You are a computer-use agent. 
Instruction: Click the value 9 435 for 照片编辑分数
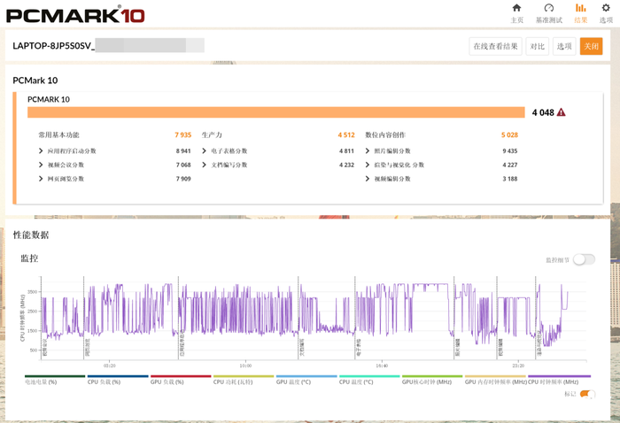point(510,150)
